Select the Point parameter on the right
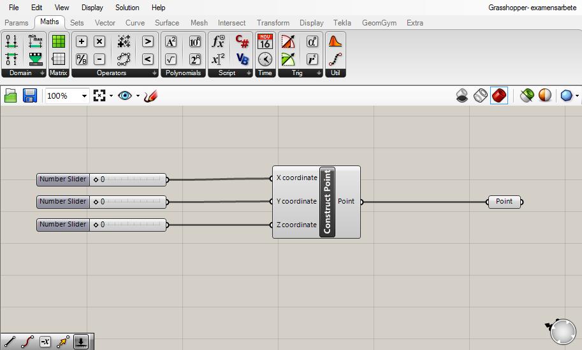The image size is (582, 350). pyautogui.click(x=504, y=202)
